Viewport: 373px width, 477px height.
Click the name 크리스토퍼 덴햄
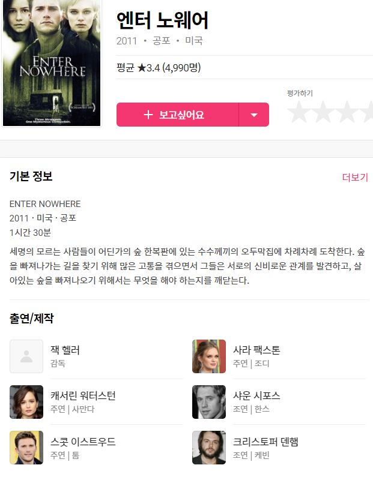tap(265, 442)
